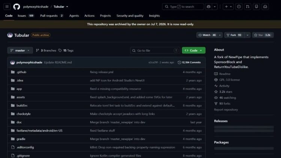View the 3 Branches link
This screenshot has width=281, height=158.
pos(46,51)
